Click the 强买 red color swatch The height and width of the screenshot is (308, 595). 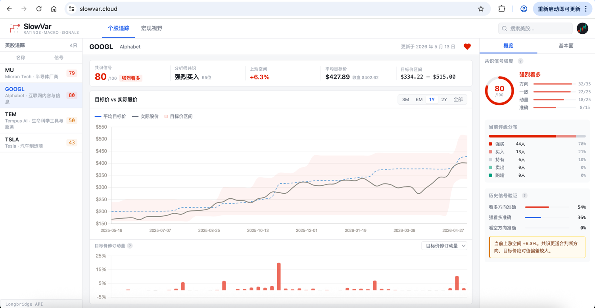pos(490,144)
